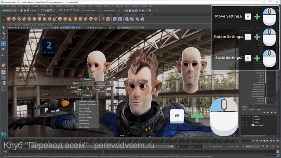Expand the Axis submenu in marking menu
The image size is (281, 158).
coord(77,92)
